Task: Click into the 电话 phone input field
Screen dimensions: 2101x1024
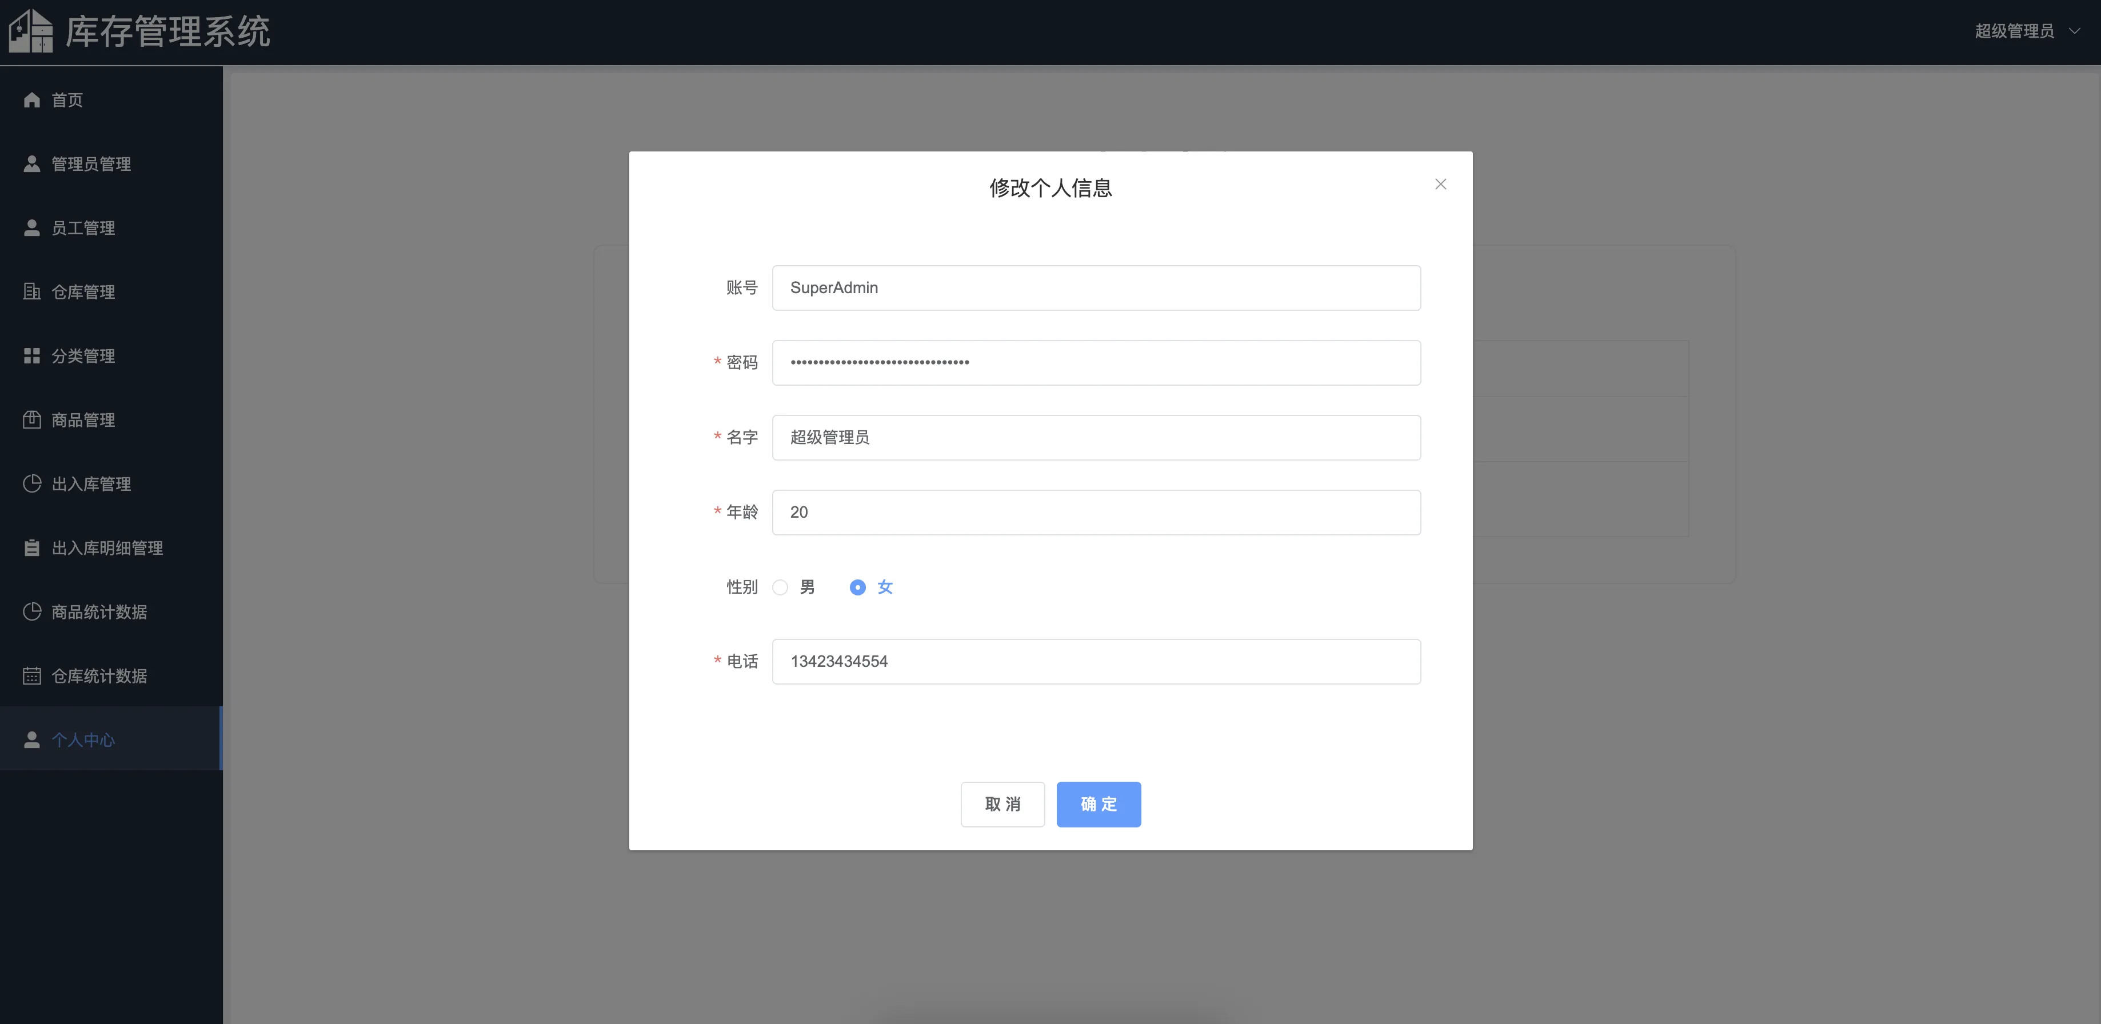Action: point(1095,661)
